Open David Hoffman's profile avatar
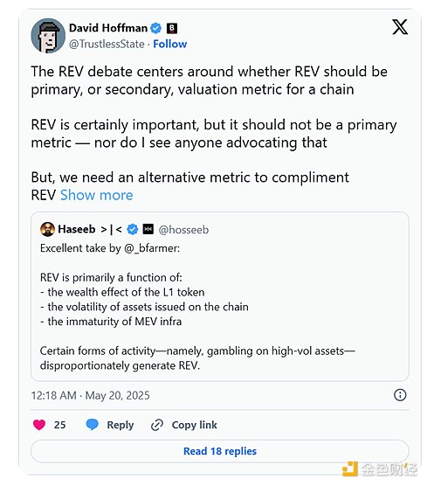Viewport: 427px width, 486px height. click(x=48, y=36)
